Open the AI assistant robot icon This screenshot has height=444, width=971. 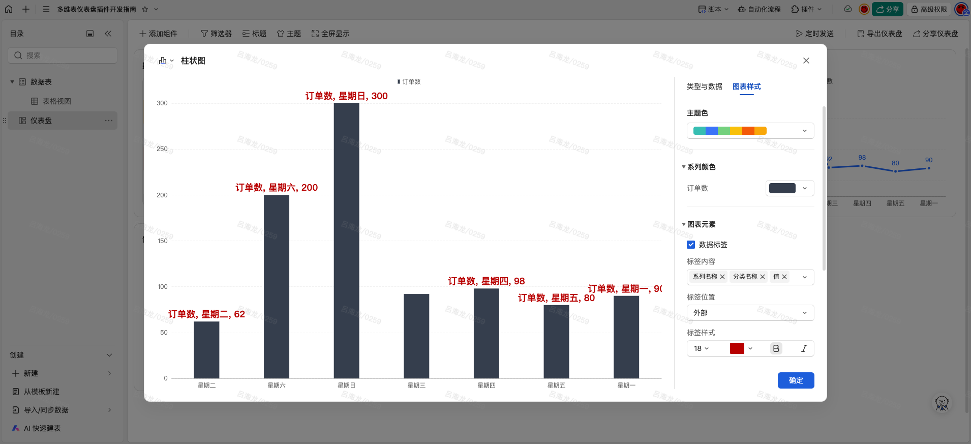[942, 403]
